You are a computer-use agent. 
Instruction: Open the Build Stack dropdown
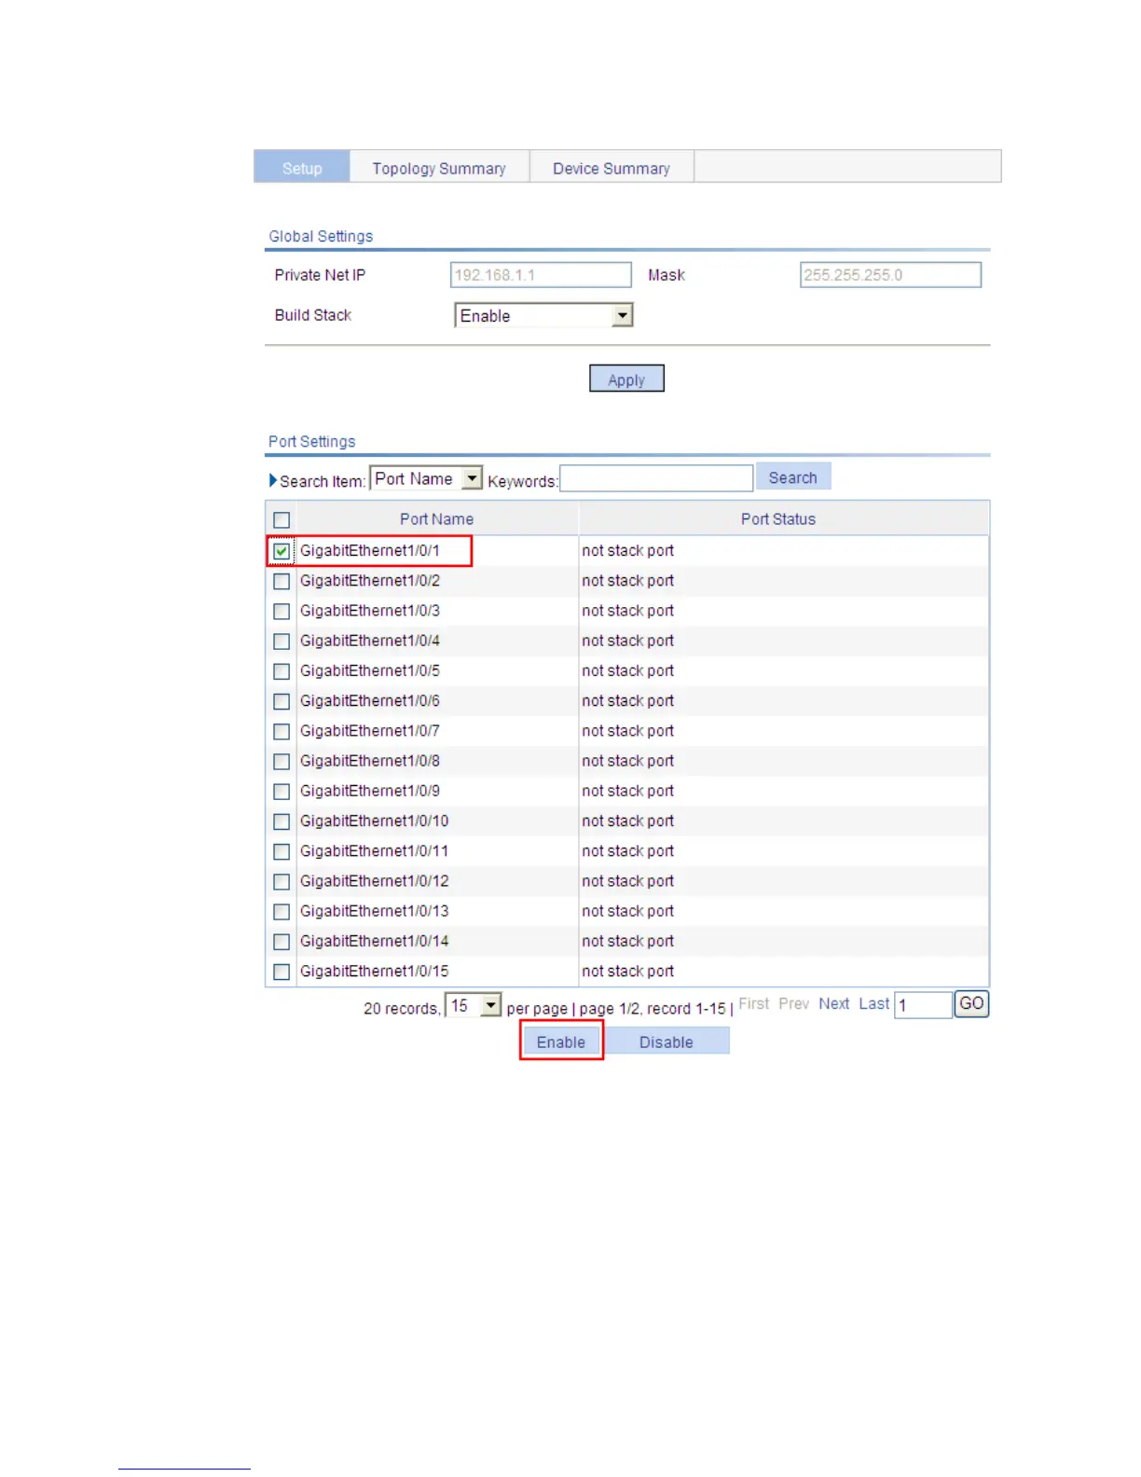coord(543,315)
